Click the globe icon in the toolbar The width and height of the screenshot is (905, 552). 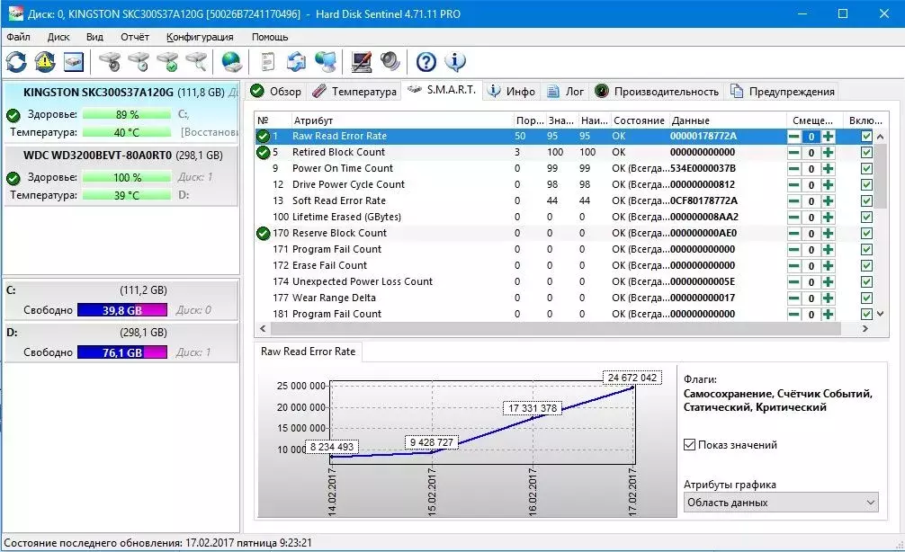coord(232,62)
